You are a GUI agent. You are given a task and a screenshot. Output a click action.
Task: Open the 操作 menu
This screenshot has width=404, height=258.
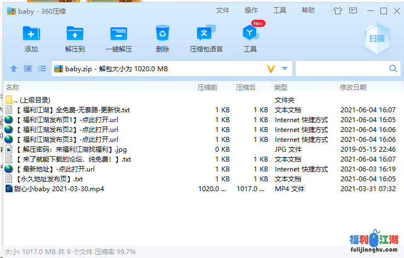(251, 10)
